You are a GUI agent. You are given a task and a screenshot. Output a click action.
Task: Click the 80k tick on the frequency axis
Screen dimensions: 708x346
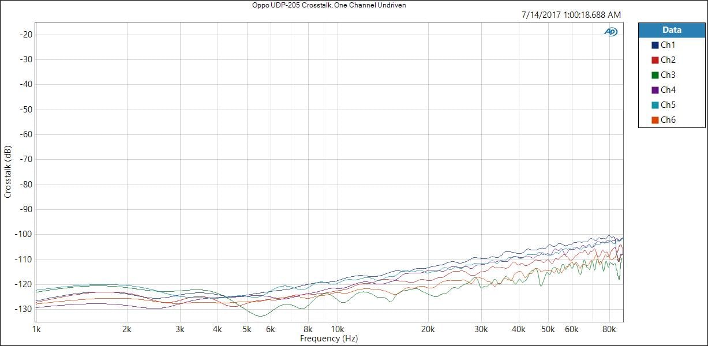pyautogui.click(x=609, y=330)
